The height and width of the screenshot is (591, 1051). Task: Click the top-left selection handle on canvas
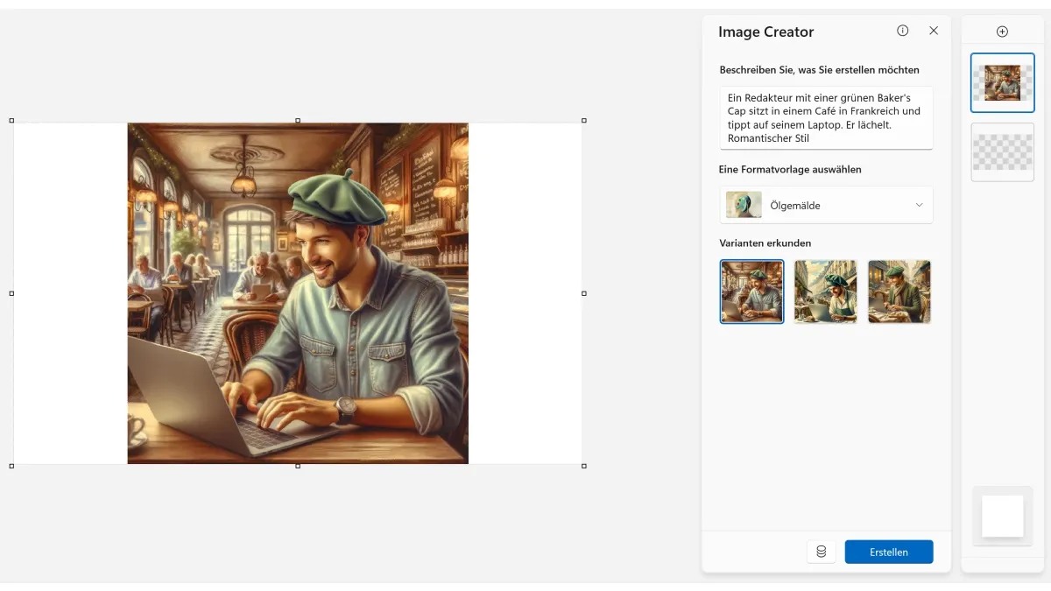[x=11, y=121]
